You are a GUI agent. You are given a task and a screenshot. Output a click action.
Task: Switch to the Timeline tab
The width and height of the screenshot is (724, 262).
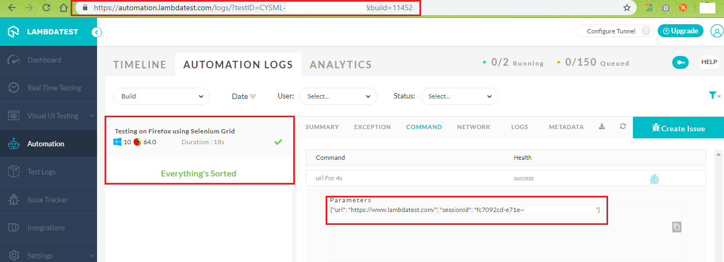click(140, 65)
